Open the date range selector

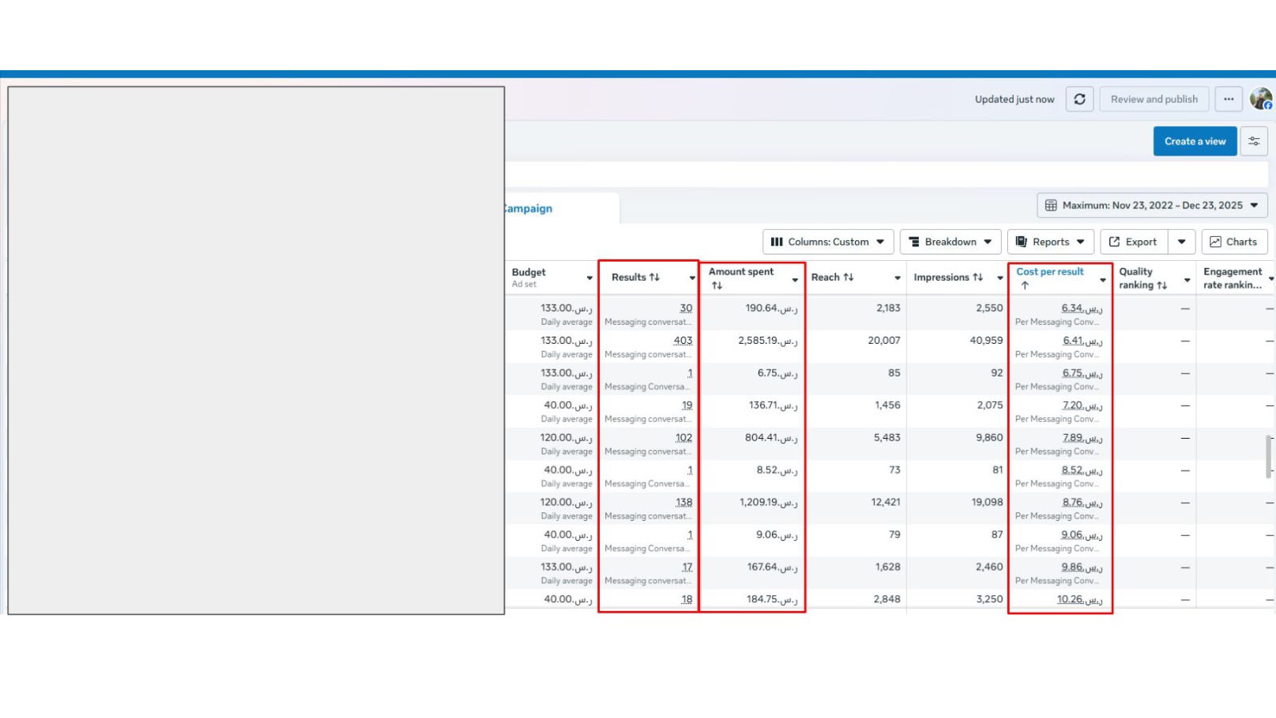coord(1152,205)
